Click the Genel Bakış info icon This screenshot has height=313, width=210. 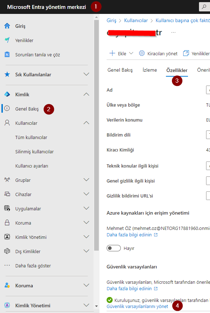click(x=7, y=108)
